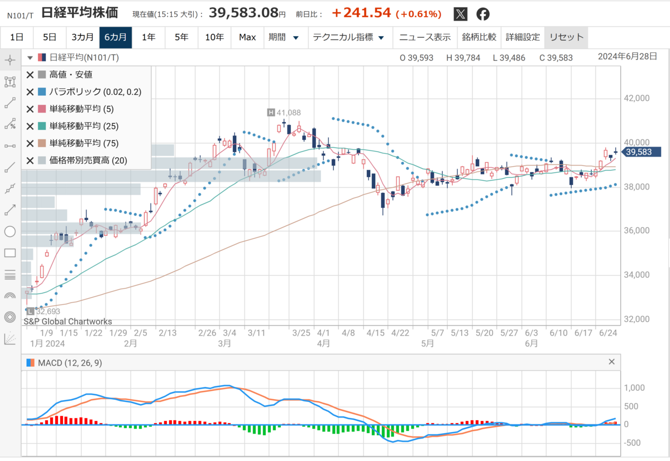
Task: Click the tan 単純移動平均 (75) color swatch
Action: coord(42,143)
